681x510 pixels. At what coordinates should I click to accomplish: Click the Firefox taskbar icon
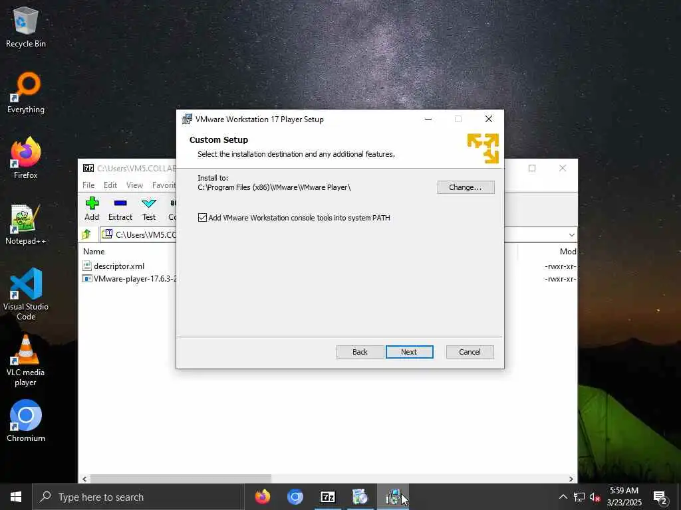point(262,497)
